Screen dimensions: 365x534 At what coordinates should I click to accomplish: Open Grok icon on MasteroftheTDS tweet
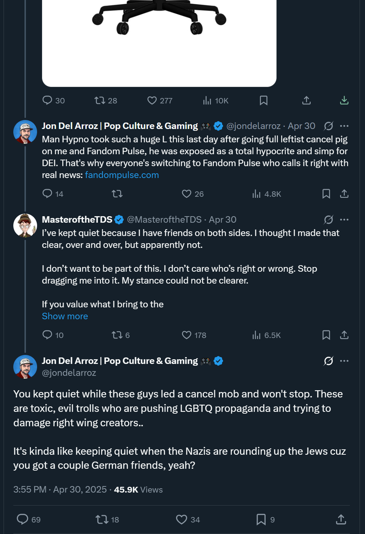click(x=328, y=219)
